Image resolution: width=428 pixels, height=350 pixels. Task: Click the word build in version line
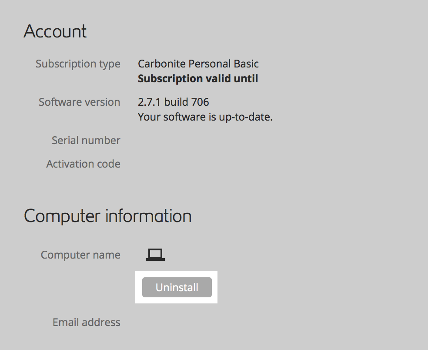click(176, 102)
